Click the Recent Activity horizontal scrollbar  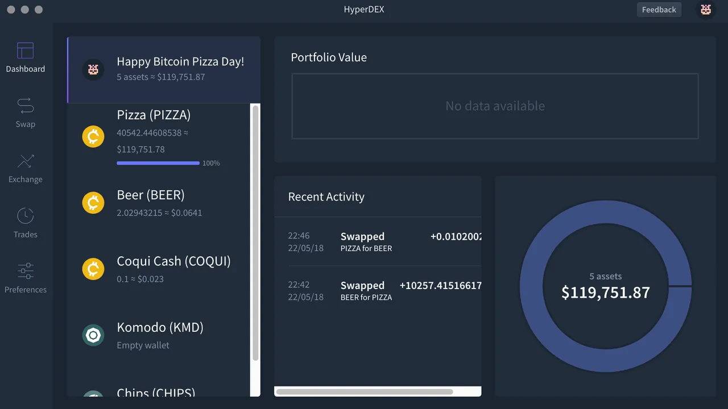pos(365,391)
